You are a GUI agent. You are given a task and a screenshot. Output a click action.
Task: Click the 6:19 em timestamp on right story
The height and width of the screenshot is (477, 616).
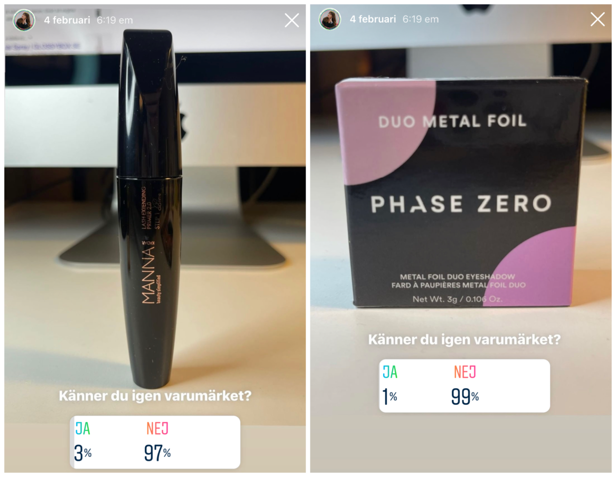pyautogui.click(x=420, y=19)
